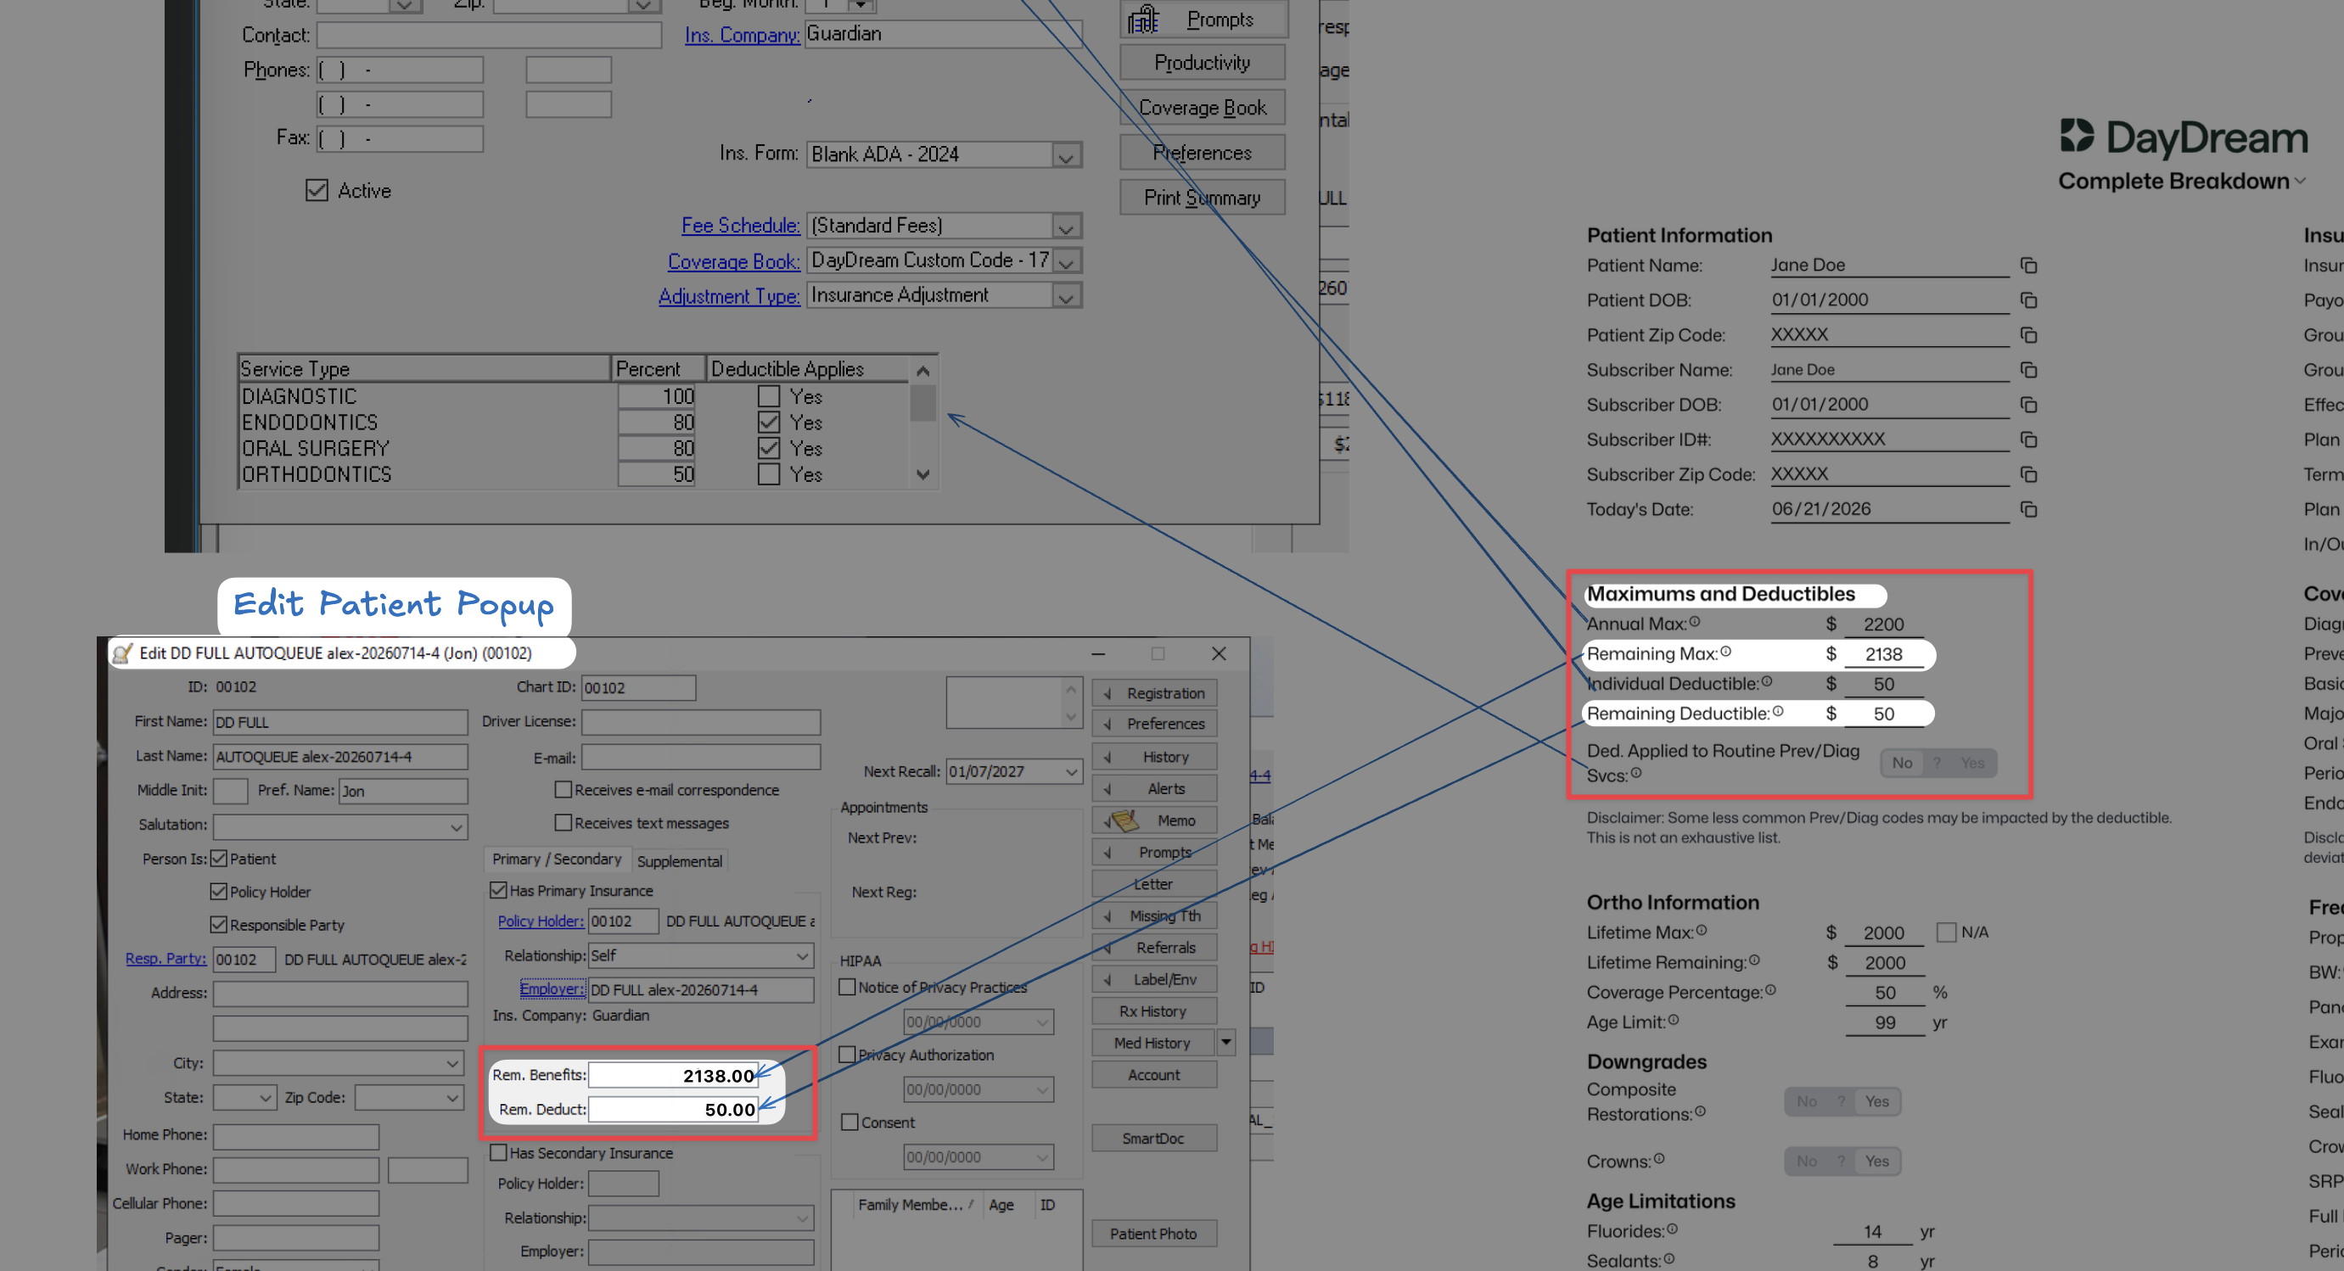Copy the Patient Name value
This screenshot has height=1271, width=2344.
coord(2028,266)
